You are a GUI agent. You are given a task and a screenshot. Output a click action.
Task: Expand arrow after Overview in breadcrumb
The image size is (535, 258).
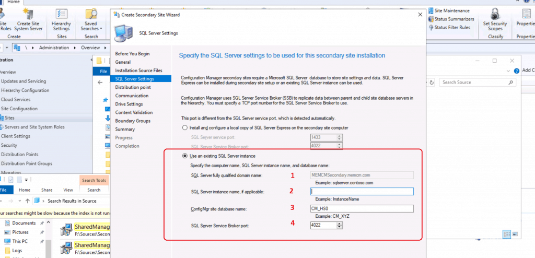[x=106, y=48]
